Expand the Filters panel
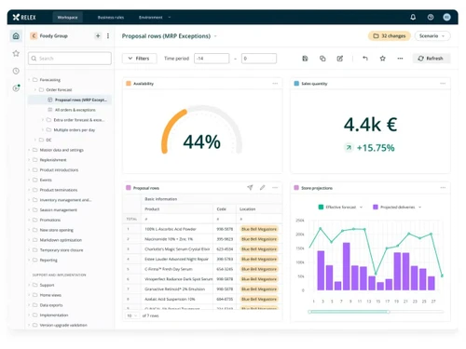The image size is (466, 349). pos(139,59)
